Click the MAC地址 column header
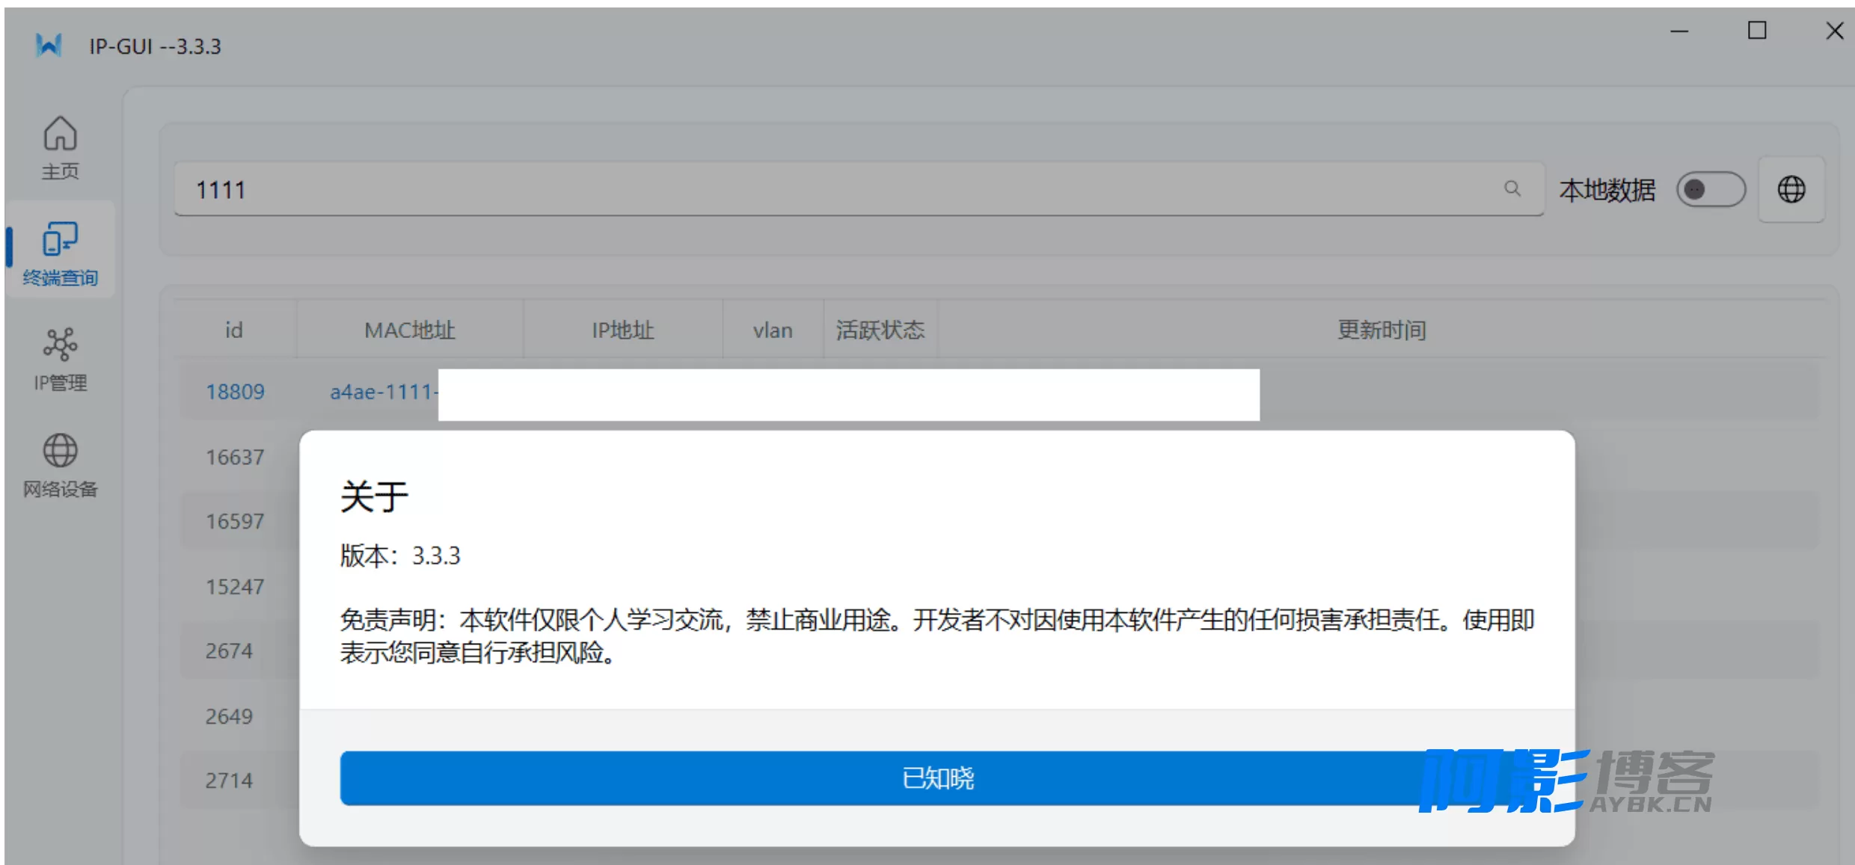 click(x=410, y=329)
